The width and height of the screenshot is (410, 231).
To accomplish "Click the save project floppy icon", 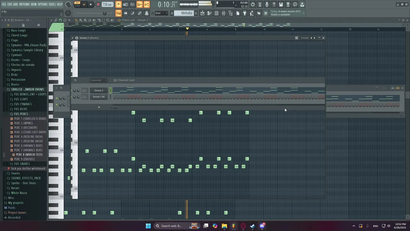I will click(281, 4).
